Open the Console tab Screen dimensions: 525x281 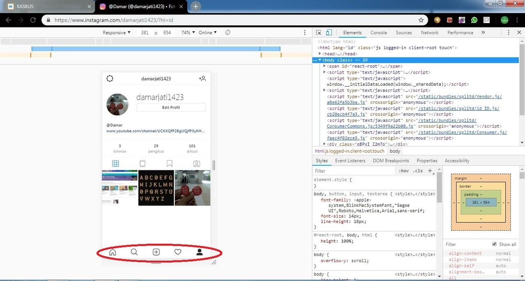click(379, 32)
